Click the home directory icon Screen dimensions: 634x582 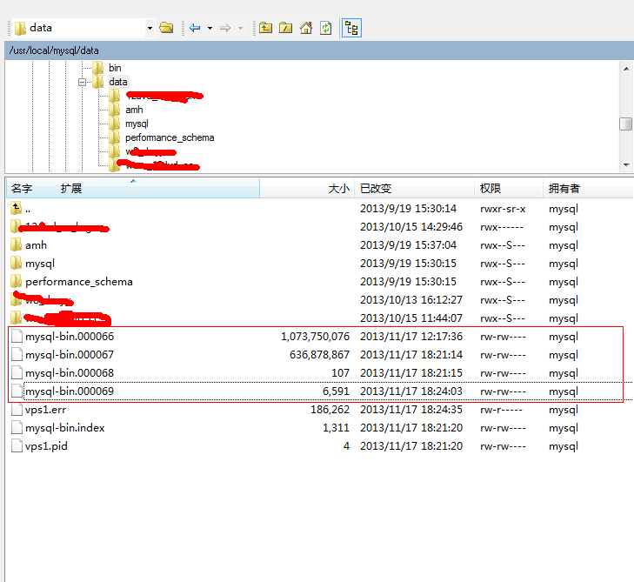[x=306, y=28]
